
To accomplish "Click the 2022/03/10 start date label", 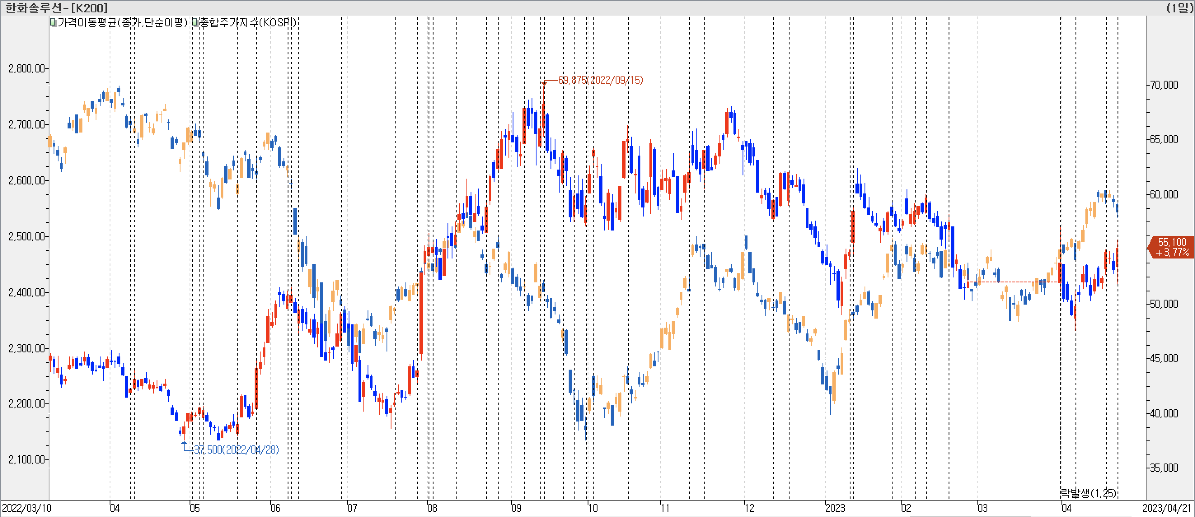I will 27,508.
